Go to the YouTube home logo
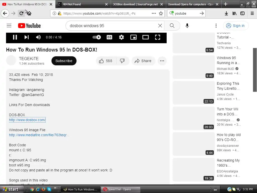 29,26
